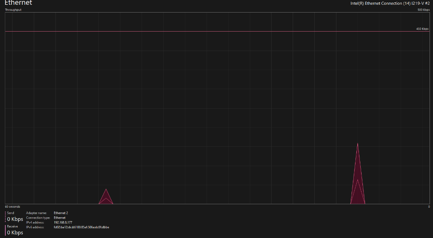
Task: Click the Ethernet connection type value
Action: pos(60,218)
